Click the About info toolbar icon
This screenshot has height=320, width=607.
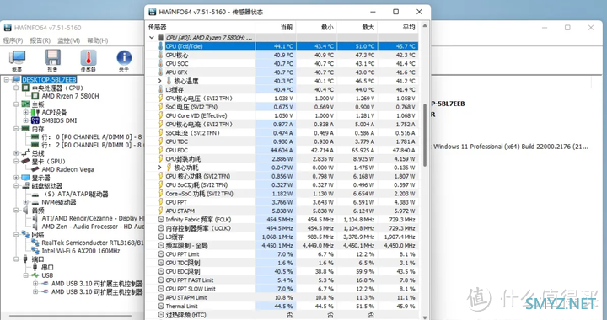coord(124,61)
